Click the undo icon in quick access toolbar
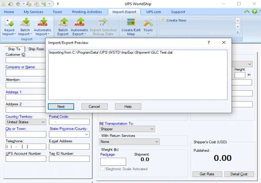The height and width of the screenshot is (183, 261). 11,4
